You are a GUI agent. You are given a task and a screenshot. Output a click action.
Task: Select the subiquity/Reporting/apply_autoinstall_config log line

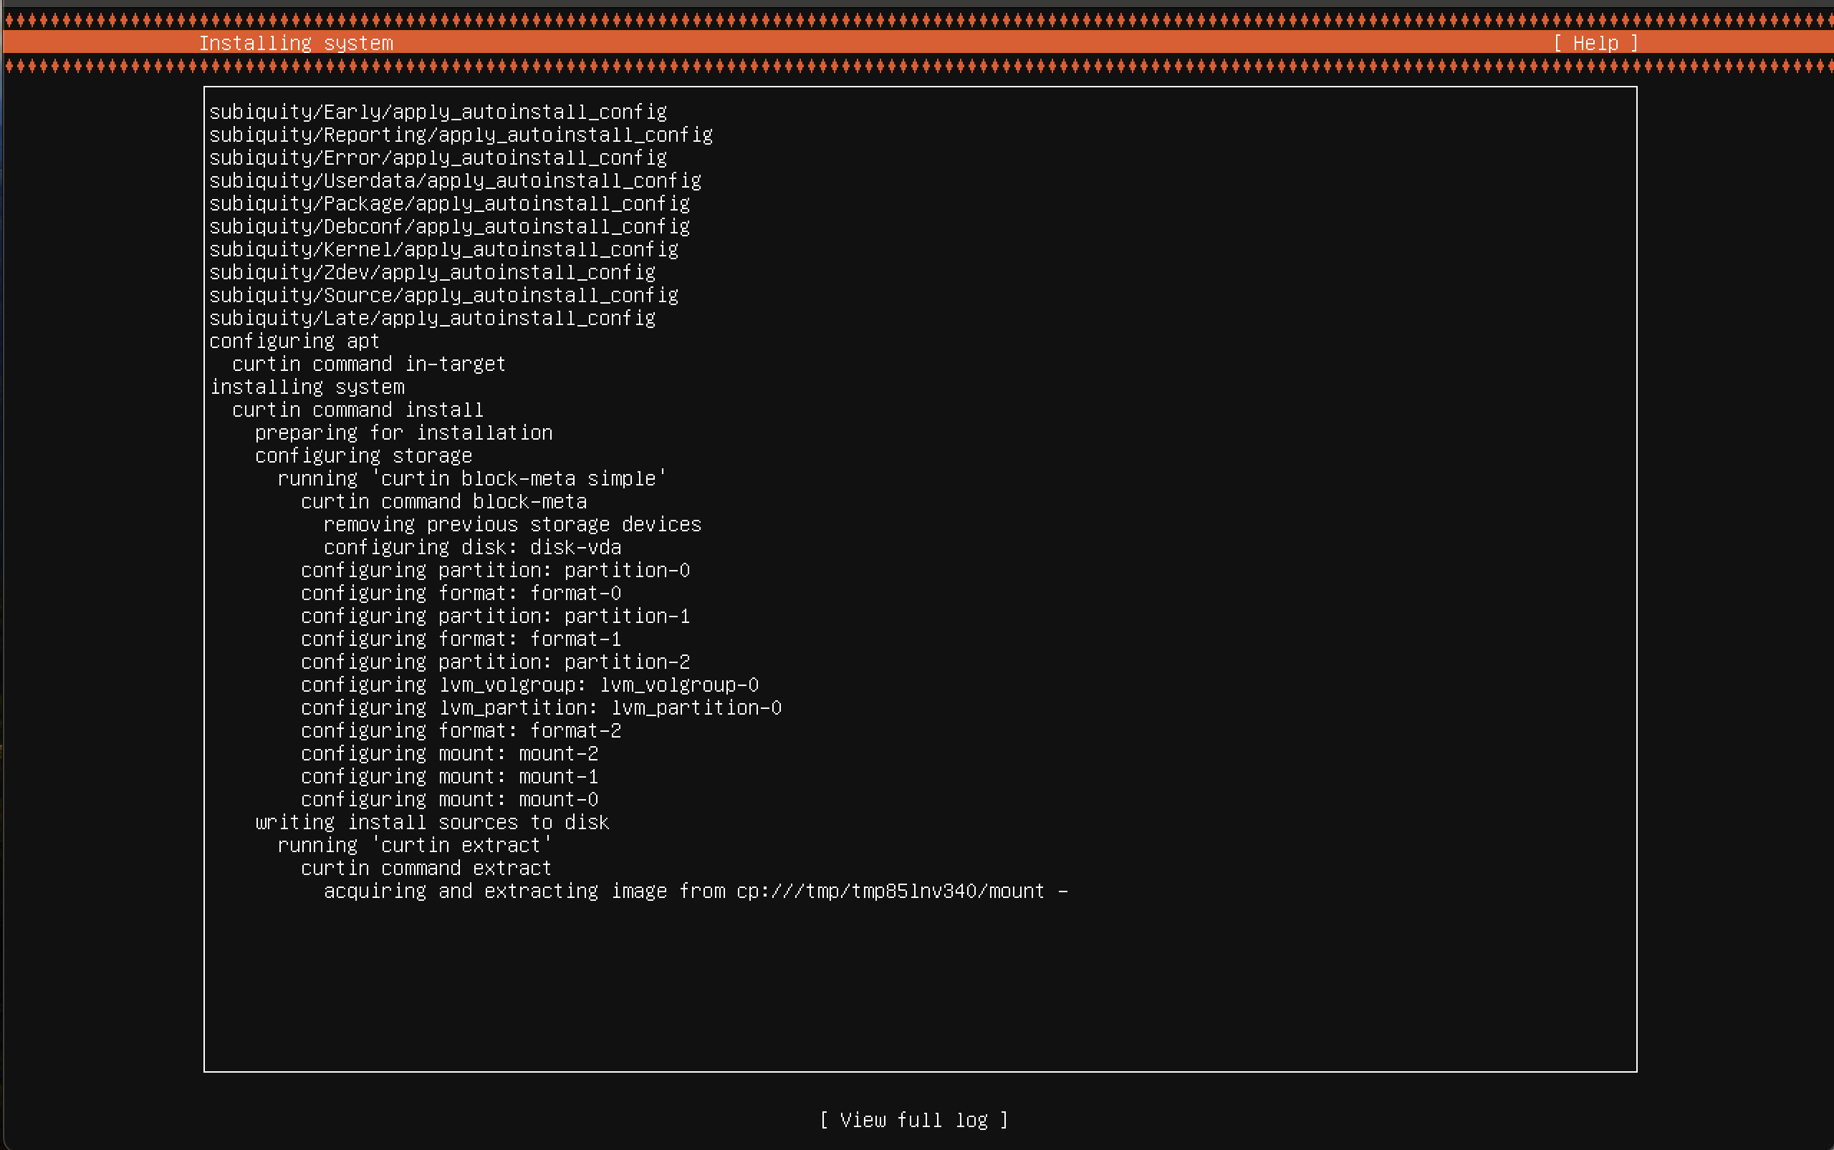pyautogui.click(x=461, y=135)
